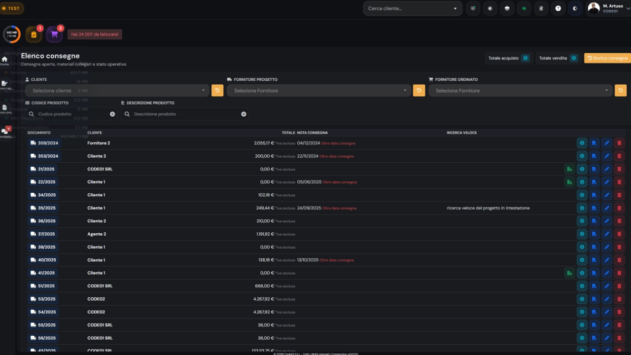Image resolution: width=631 pixels, height=355 pixels.
Task: Open the help question mark icon in header
Action: 558,8
